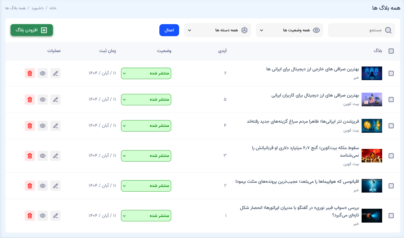View blog ID ۴ using its eye icon
This screenshot has height=238, width=404.
pos(43,126)
